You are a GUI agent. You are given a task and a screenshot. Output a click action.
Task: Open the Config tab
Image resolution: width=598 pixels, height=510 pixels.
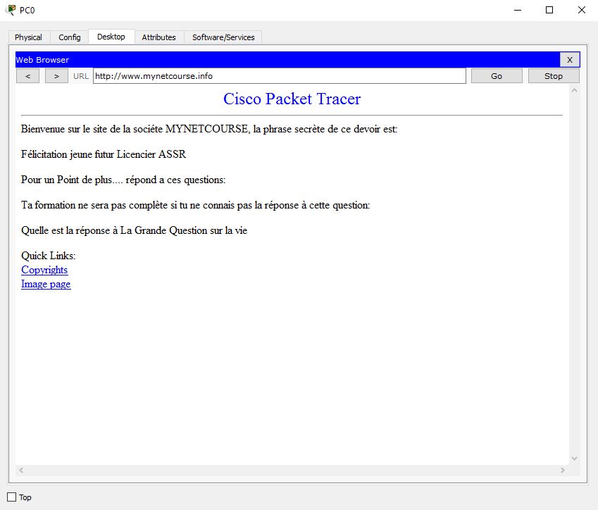[69, 37]
